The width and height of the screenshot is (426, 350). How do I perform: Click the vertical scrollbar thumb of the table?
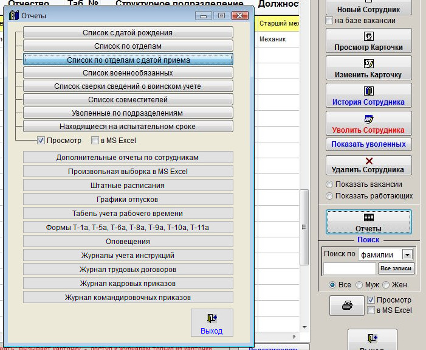(x=304, y=227)
